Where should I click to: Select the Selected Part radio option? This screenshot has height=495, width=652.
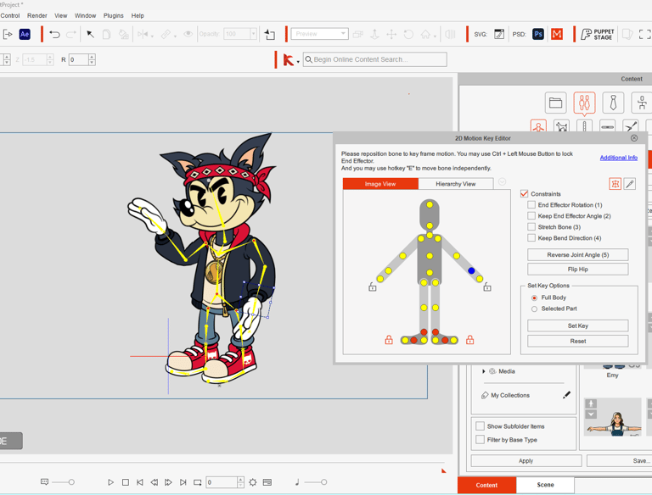tap(534, 309)
